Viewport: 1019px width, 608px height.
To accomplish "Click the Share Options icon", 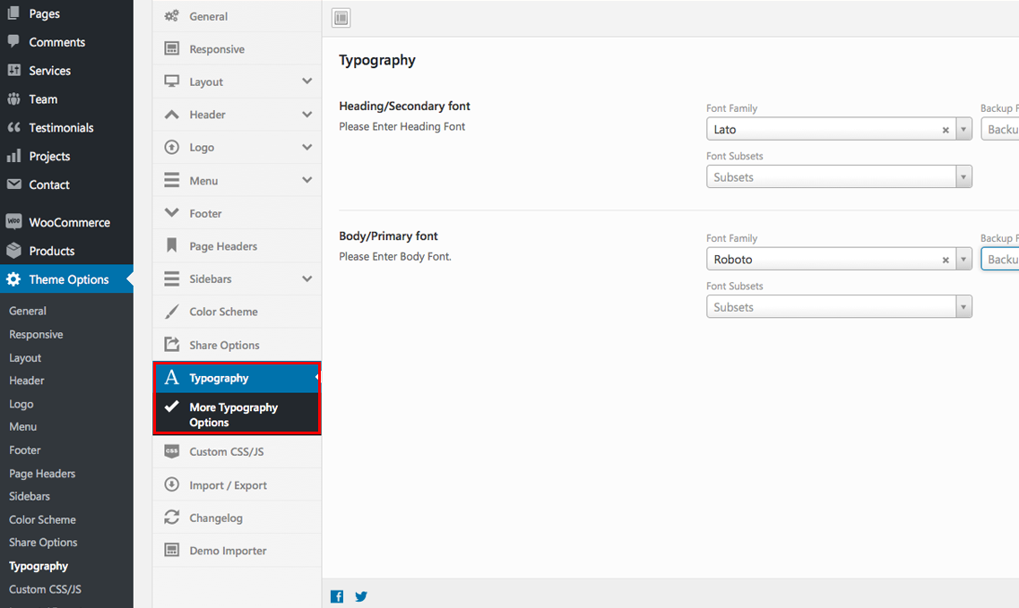I will point(171,344).
